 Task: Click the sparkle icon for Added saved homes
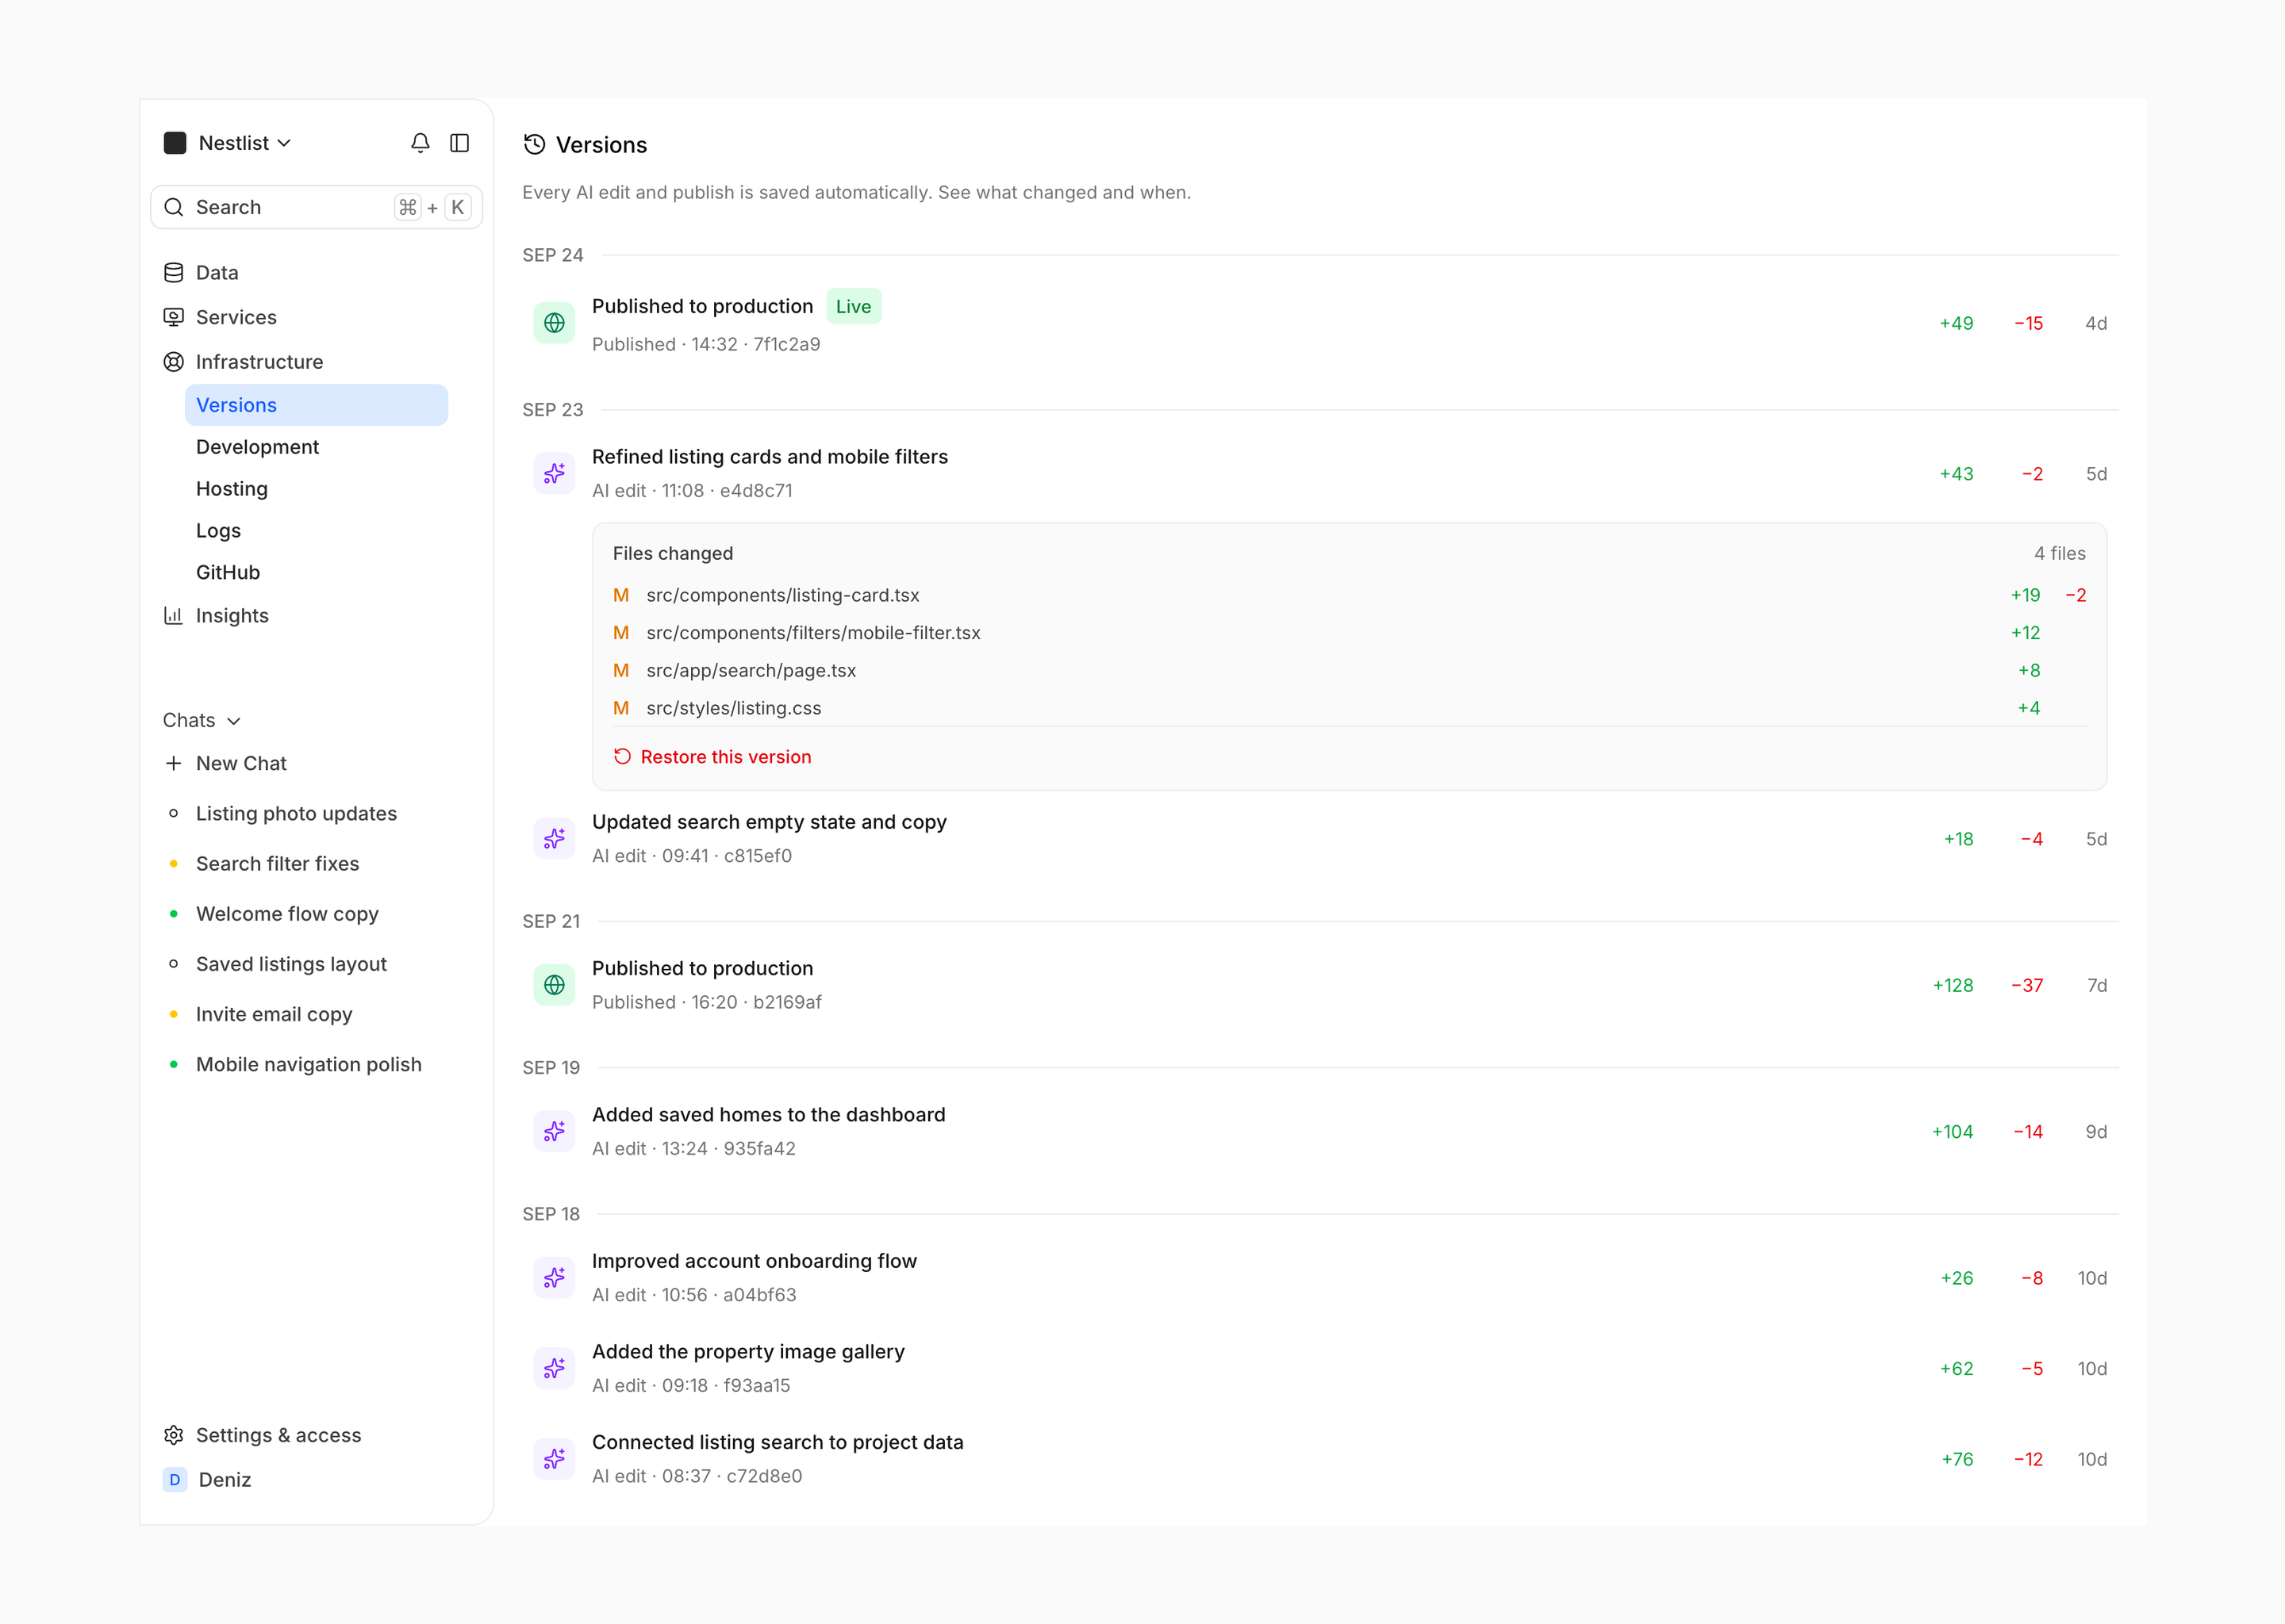(555, 1131)
